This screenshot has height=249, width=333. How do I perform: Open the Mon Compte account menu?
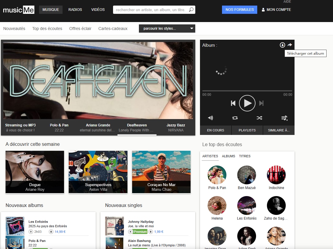276,10
